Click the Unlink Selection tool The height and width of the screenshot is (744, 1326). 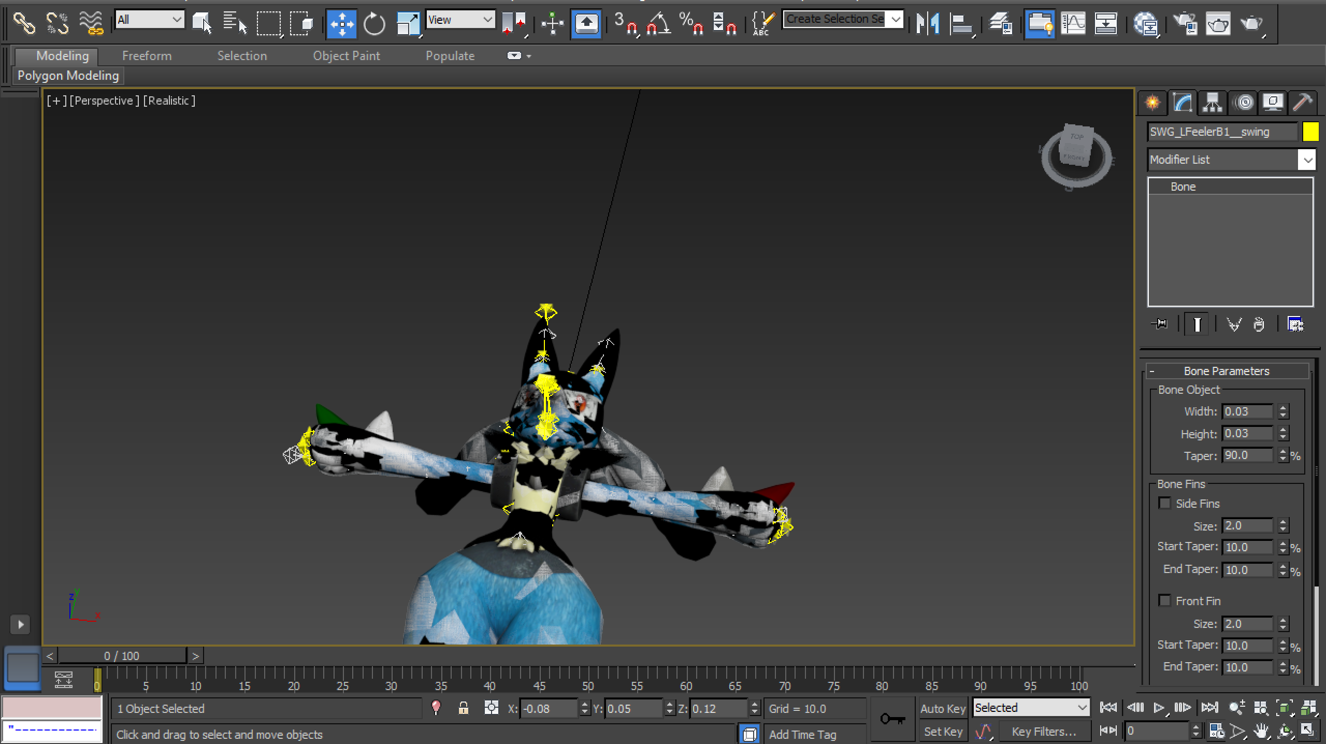tap(57, 23)
